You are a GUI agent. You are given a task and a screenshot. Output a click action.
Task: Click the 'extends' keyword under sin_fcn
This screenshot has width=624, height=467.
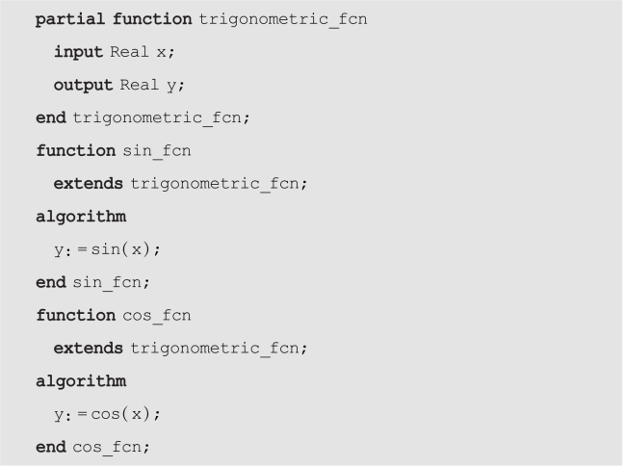89,184
